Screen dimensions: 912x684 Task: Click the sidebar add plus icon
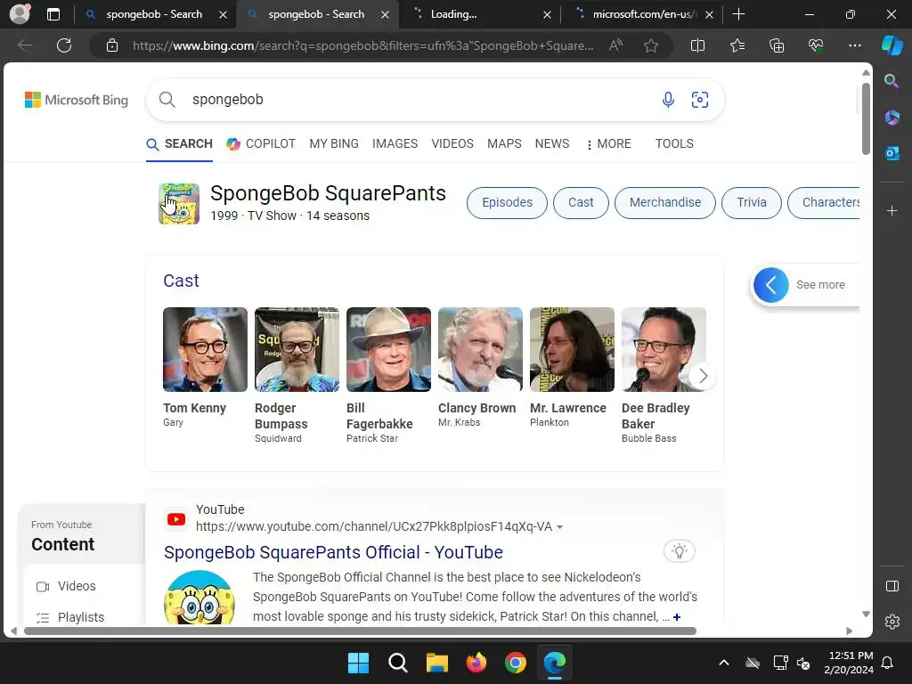point(892,210)
